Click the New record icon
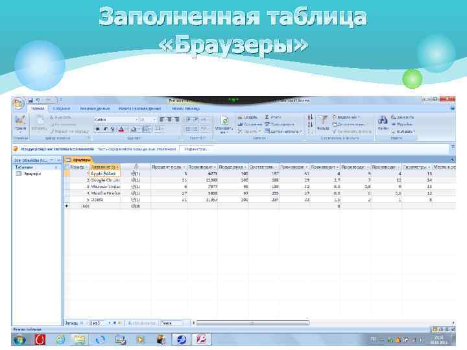Viewport: 467px width, 350px height. [x=240, y=117]
